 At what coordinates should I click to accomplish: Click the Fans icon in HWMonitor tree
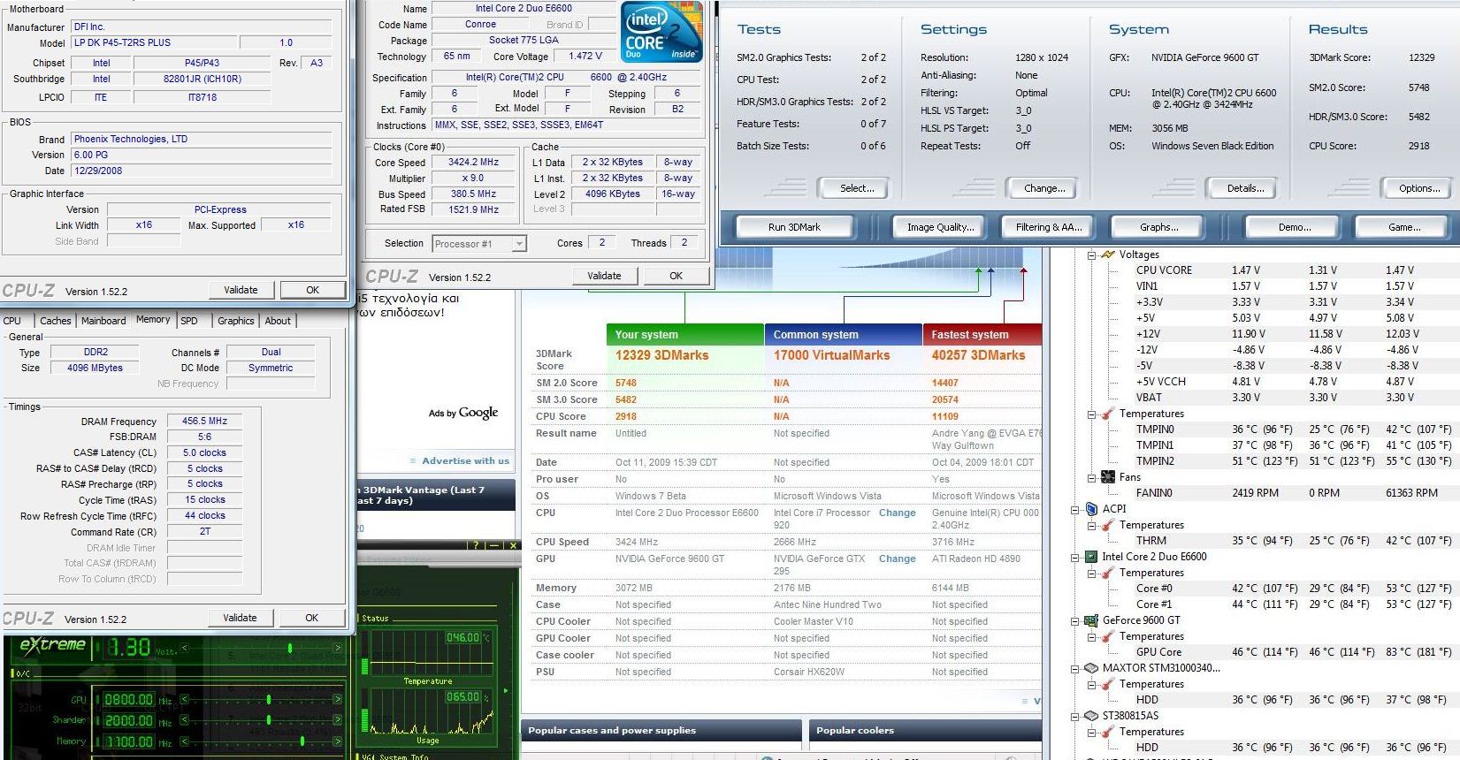[x=1108, y=477]
